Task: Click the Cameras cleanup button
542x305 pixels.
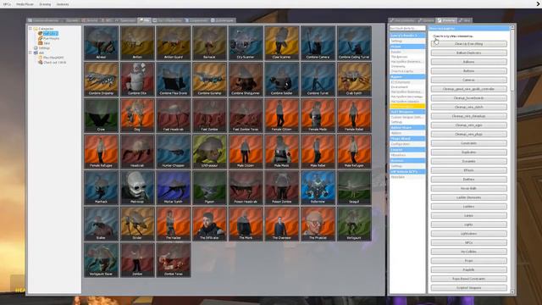Action: (468, 80)
